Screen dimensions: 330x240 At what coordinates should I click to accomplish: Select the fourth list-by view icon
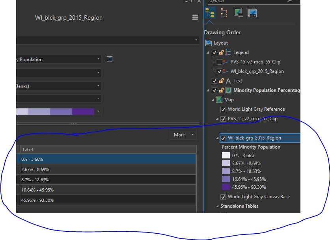[x=252, y=13]
